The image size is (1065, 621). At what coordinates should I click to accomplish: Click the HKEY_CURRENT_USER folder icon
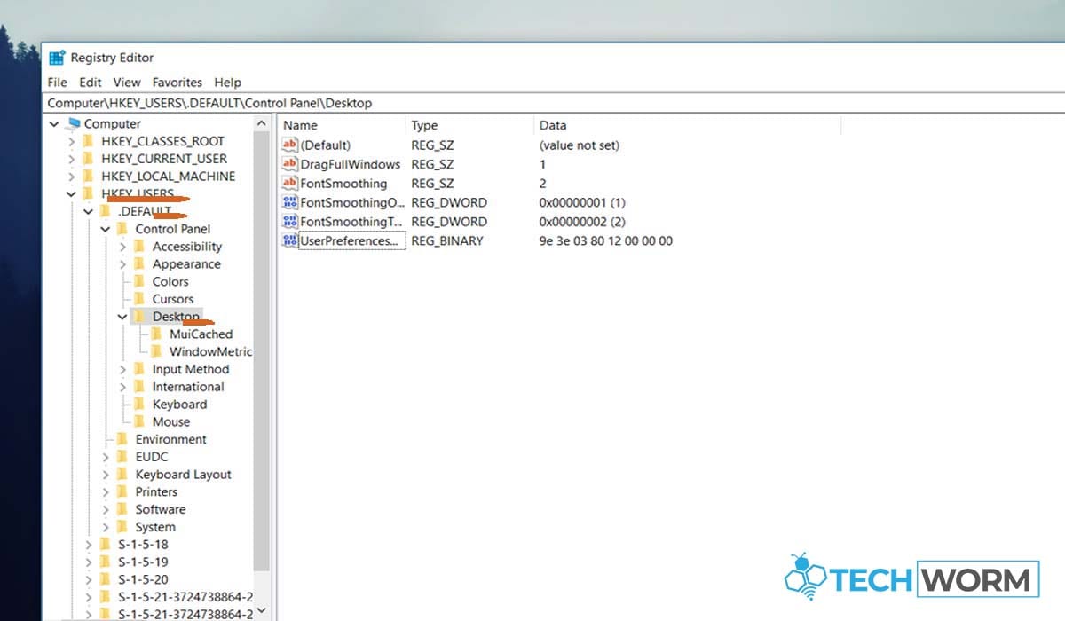click(x=88, y=159)
